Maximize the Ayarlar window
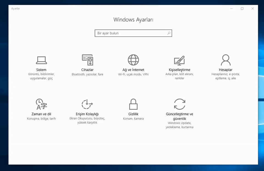This screenshot has height=171, width=264. 242,9
